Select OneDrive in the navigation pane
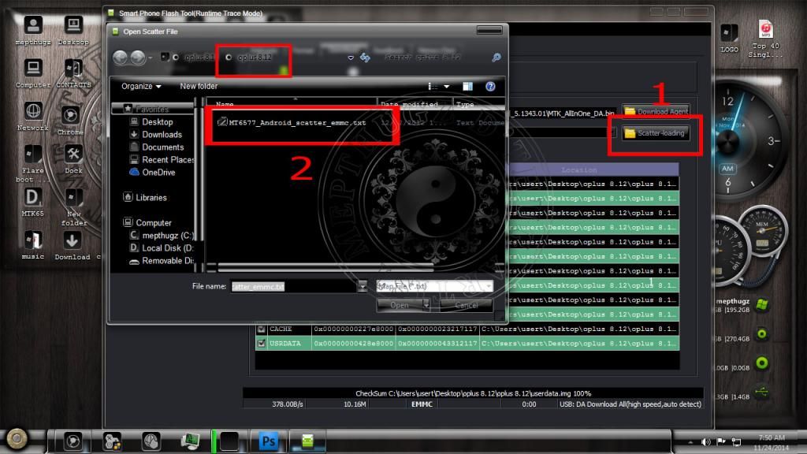 tap(158, 173)
